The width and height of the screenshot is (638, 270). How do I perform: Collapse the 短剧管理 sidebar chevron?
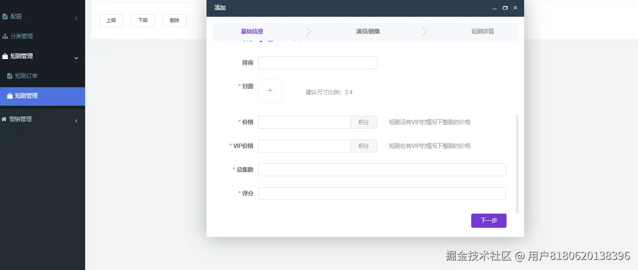(75, 57)
